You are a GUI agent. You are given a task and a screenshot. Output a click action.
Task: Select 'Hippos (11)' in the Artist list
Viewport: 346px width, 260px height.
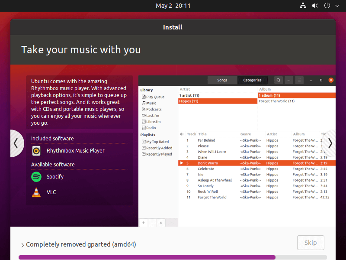[x=218, y=101]
